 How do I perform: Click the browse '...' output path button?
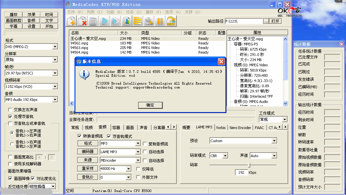(266, 21)
